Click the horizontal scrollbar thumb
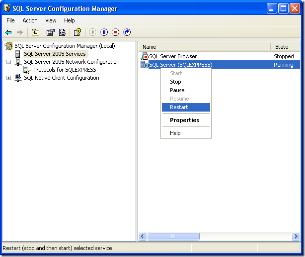This screenshot has width=305, height=257. click(173, 237)
